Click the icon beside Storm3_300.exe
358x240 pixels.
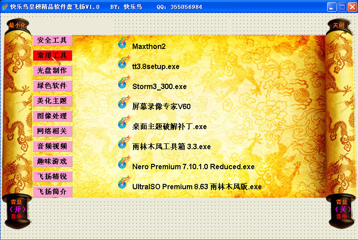[x=124, y=82]
